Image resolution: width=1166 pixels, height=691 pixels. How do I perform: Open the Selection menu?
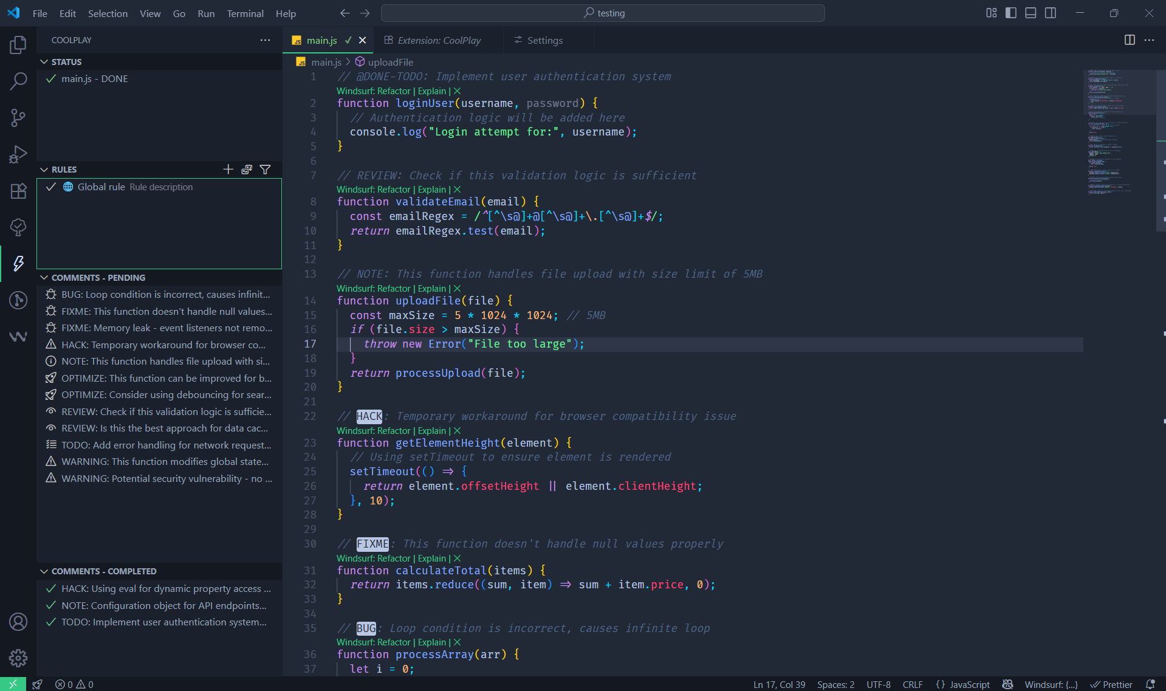(x=108, y=13)
